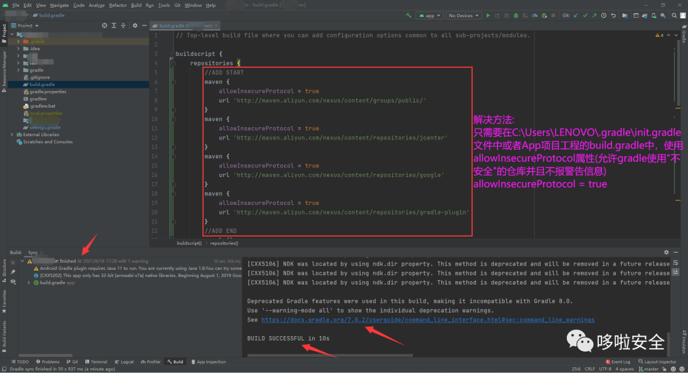Switch to the Logcat tool tab
The height and width of the screenshot is (373, 688).
124,362
